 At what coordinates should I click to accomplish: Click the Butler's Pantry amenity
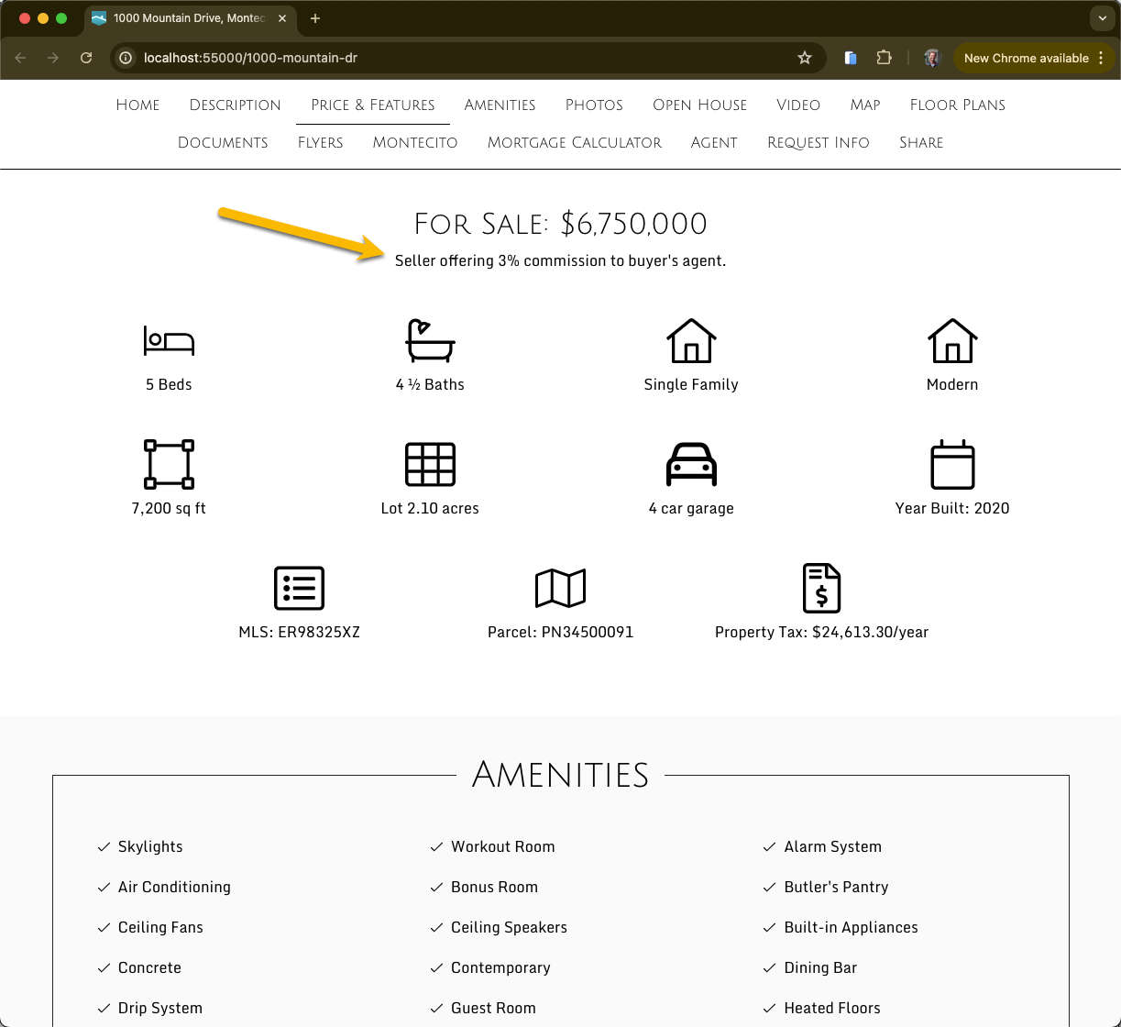point(836,887)
